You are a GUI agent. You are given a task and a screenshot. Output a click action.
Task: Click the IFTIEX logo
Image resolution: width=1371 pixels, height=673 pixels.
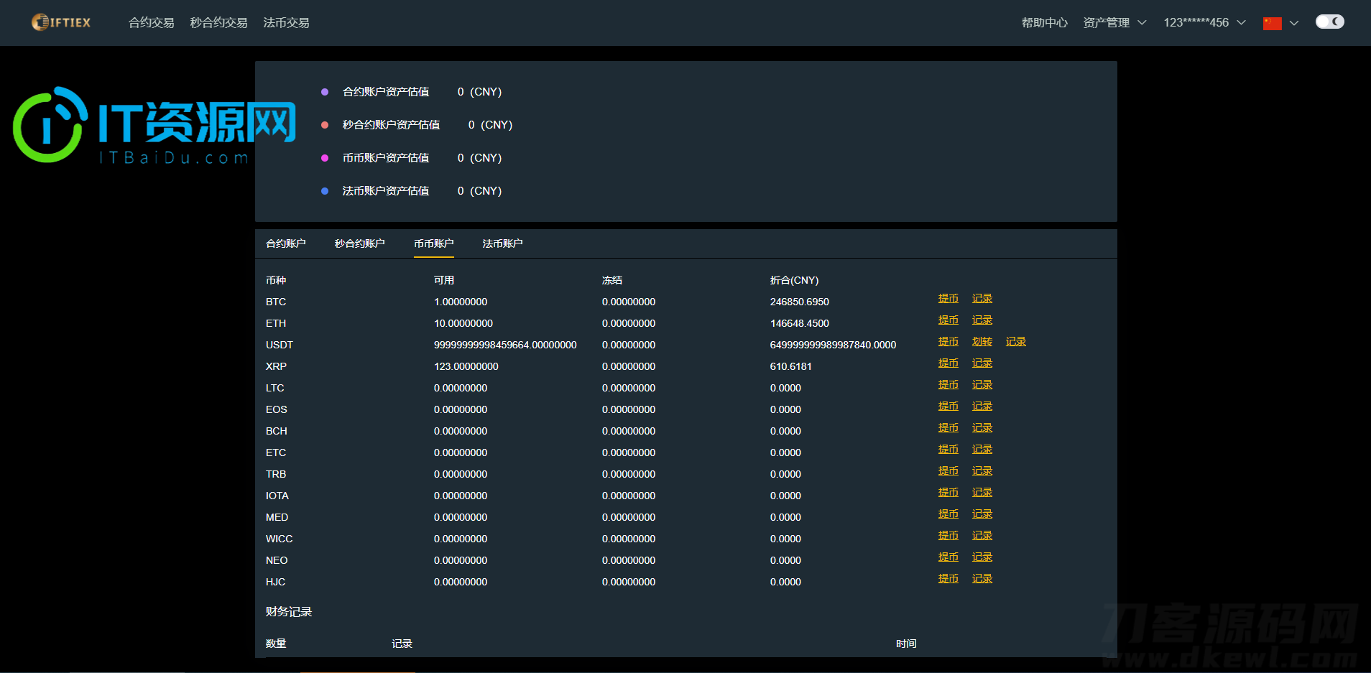point(61,22)
